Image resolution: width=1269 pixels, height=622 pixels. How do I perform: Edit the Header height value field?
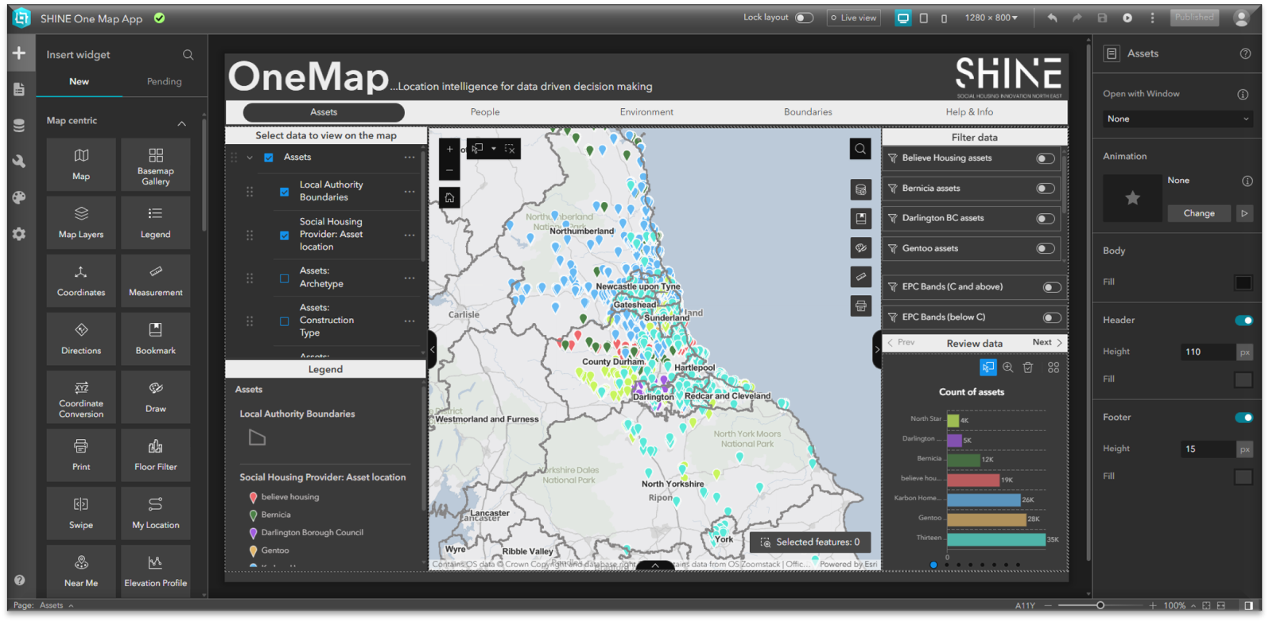coord(1209,352)
